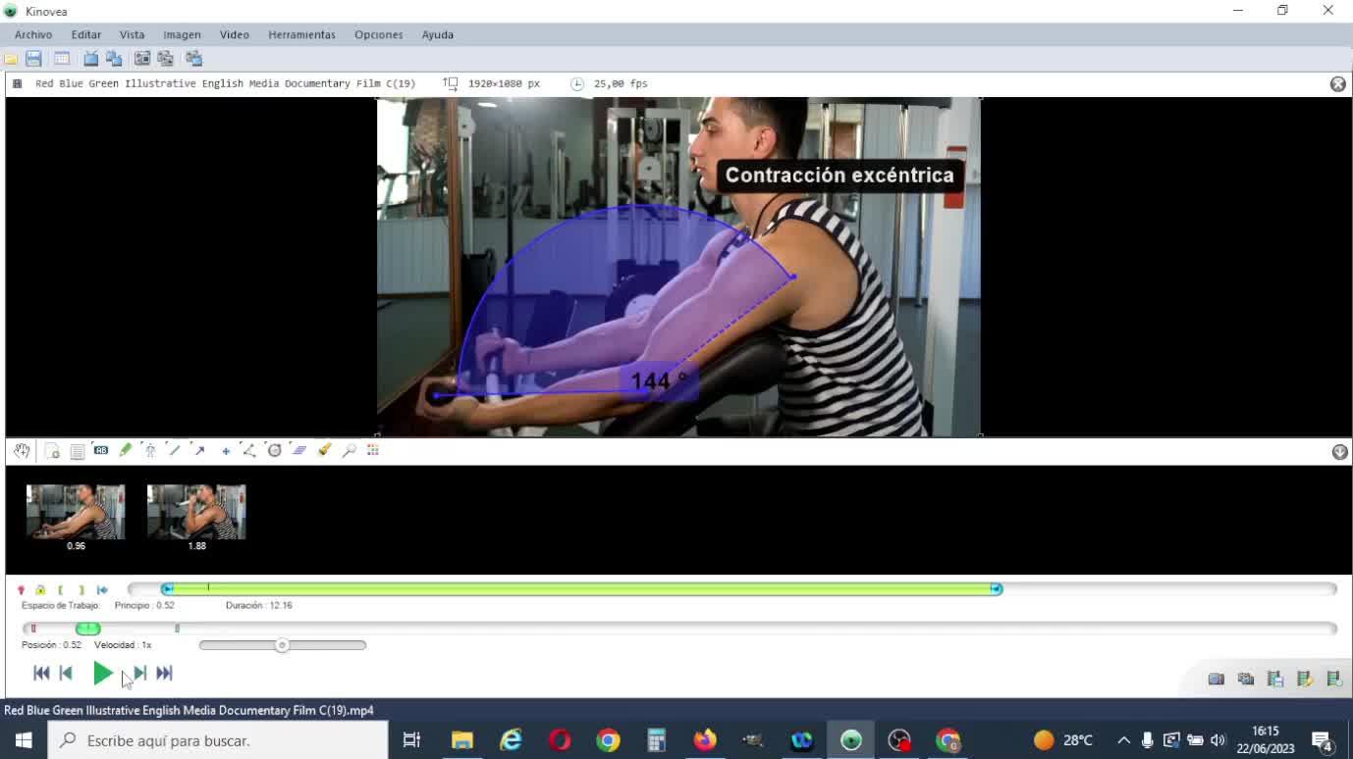The height and width of the screenshot is (759, 1353).
Task: Click the Save (floppy disk) toolbar icon
Action: [x=33, y=59]
